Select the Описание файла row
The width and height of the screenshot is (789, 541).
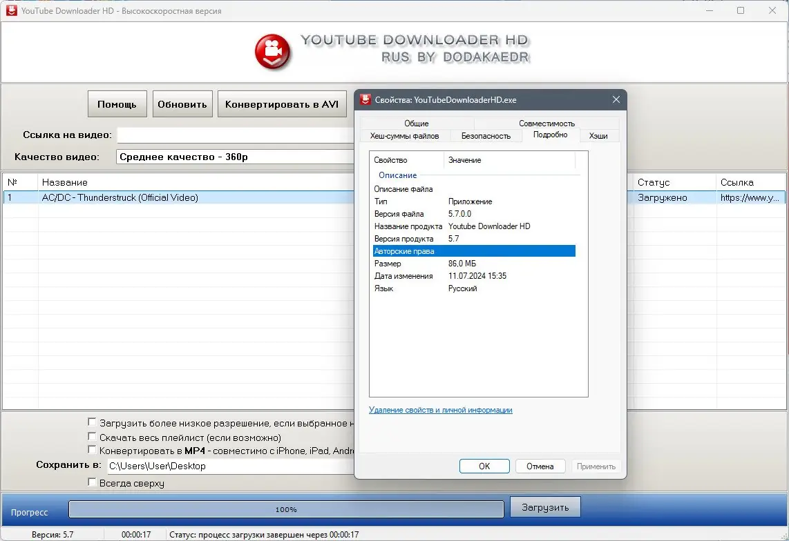tap(474, 189)
